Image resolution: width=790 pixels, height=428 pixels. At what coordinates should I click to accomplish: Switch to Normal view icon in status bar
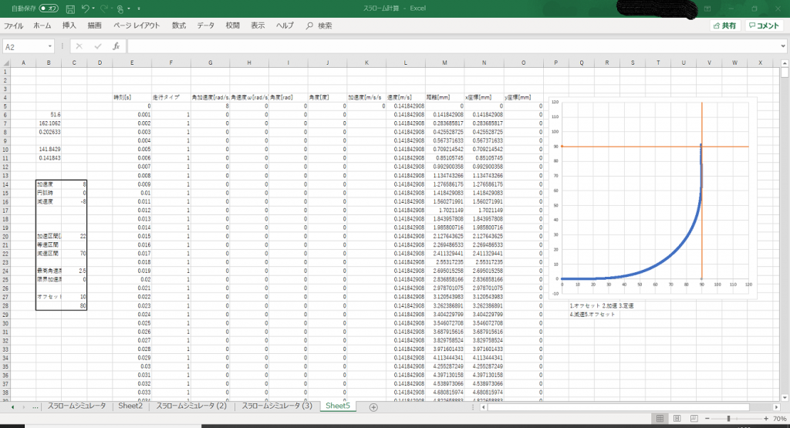[660, 419]
